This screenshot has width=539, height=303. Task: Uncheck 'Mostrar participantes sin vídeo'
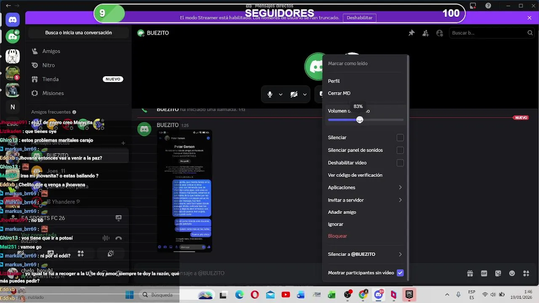(x=400, y=273)
